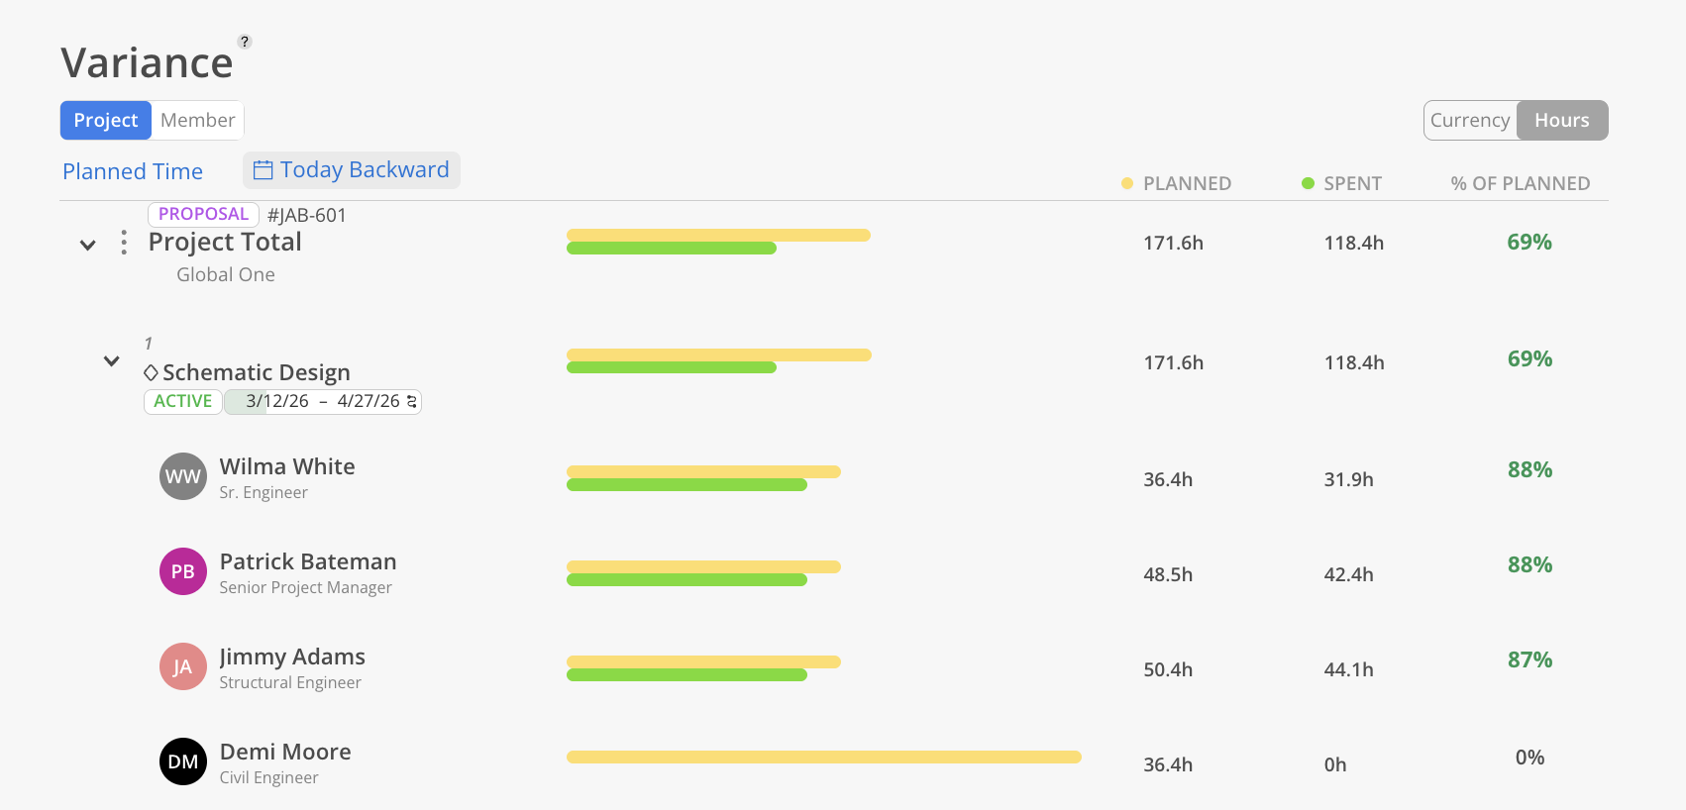The width and height of the screenshot is (1686, 810).
Task: Toggle the ACTIVE status badge
Action: tap(183, 401)
